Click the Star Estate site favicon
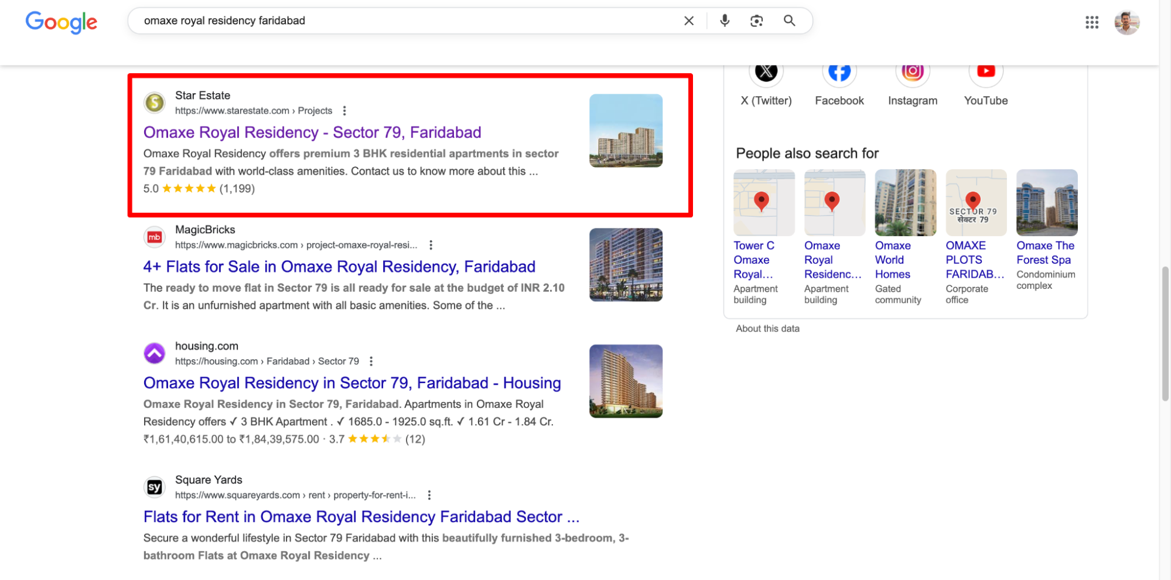 pos(155,103)
